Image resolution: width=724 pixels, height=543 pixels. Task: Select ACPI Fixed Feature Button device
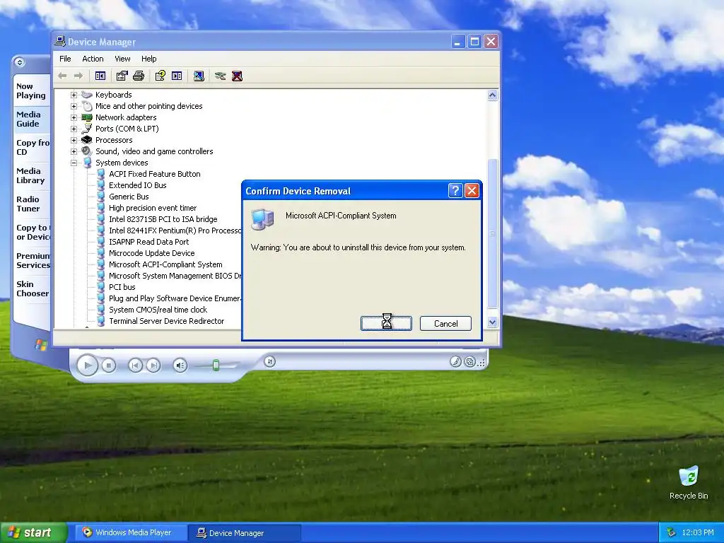point(155,174)
